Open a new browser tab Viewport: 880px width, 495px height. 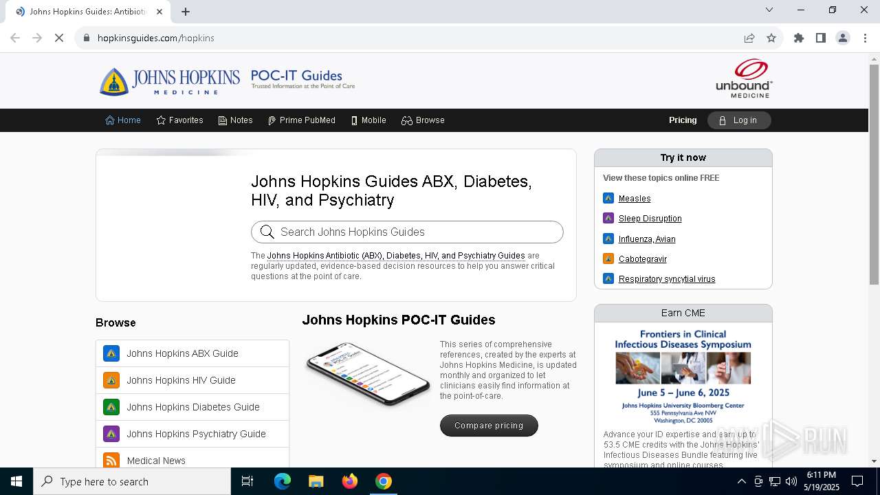point(186,11)
